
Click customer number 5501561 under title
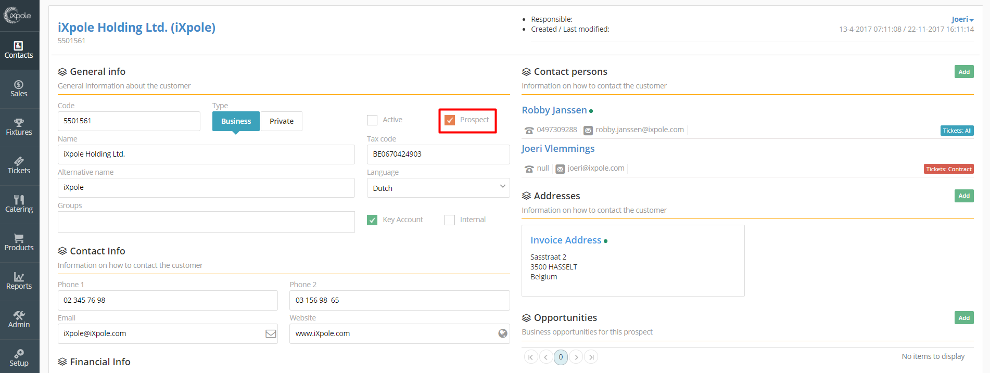pos(71,41)
